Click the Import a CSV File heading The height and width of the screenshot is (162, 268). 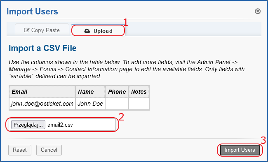(42, 48)
